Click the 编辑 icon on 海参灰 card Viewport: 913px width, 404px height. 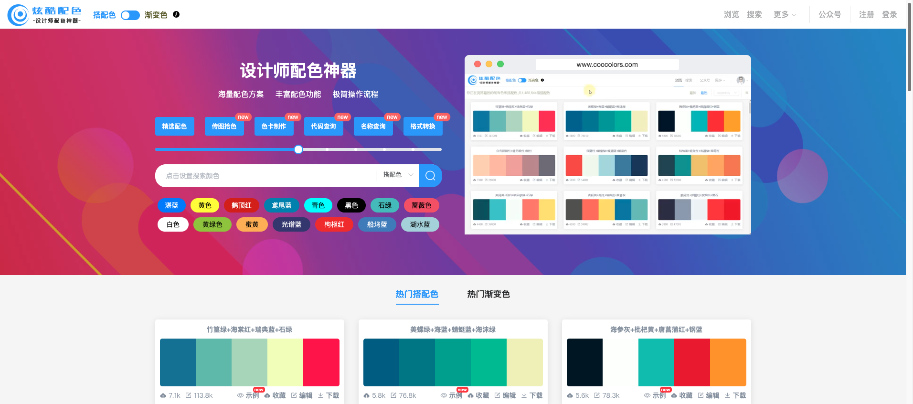coord(701,395)
